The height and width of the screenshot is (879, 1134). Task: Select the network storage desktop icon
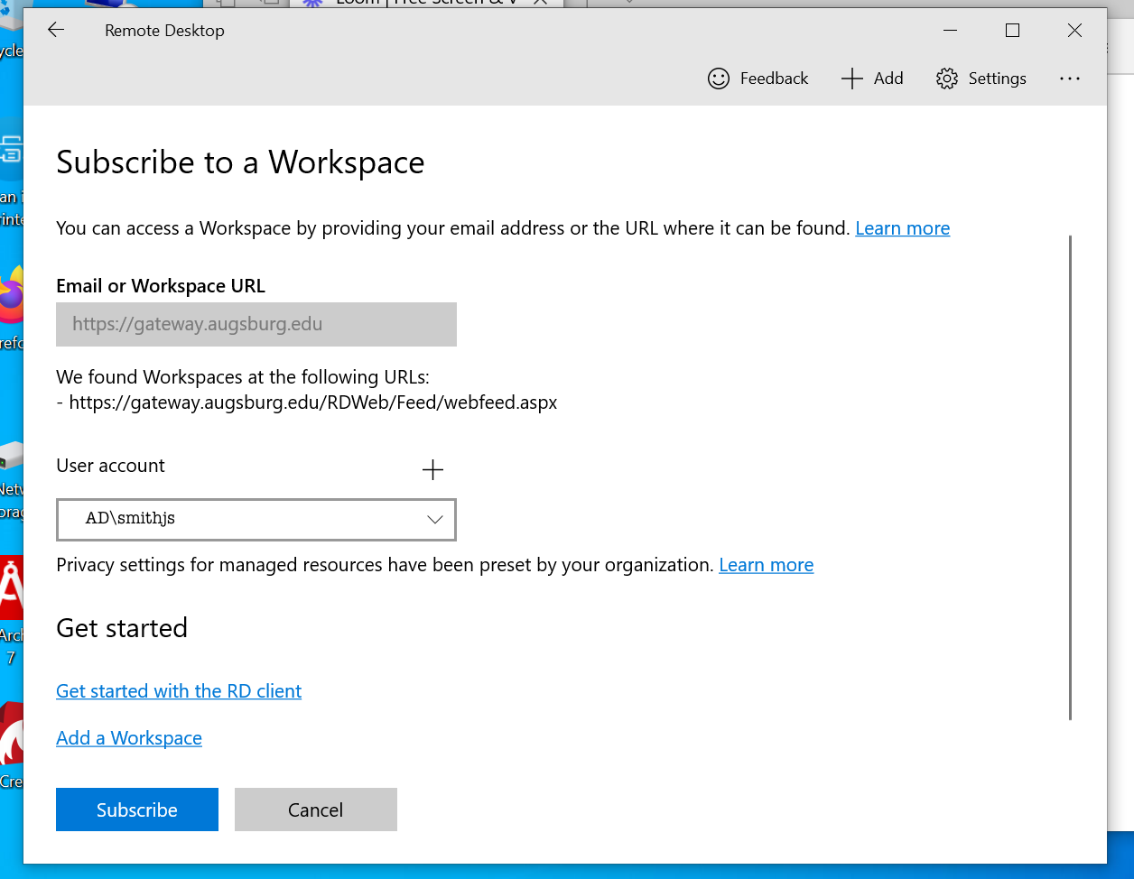pos(11,480)
